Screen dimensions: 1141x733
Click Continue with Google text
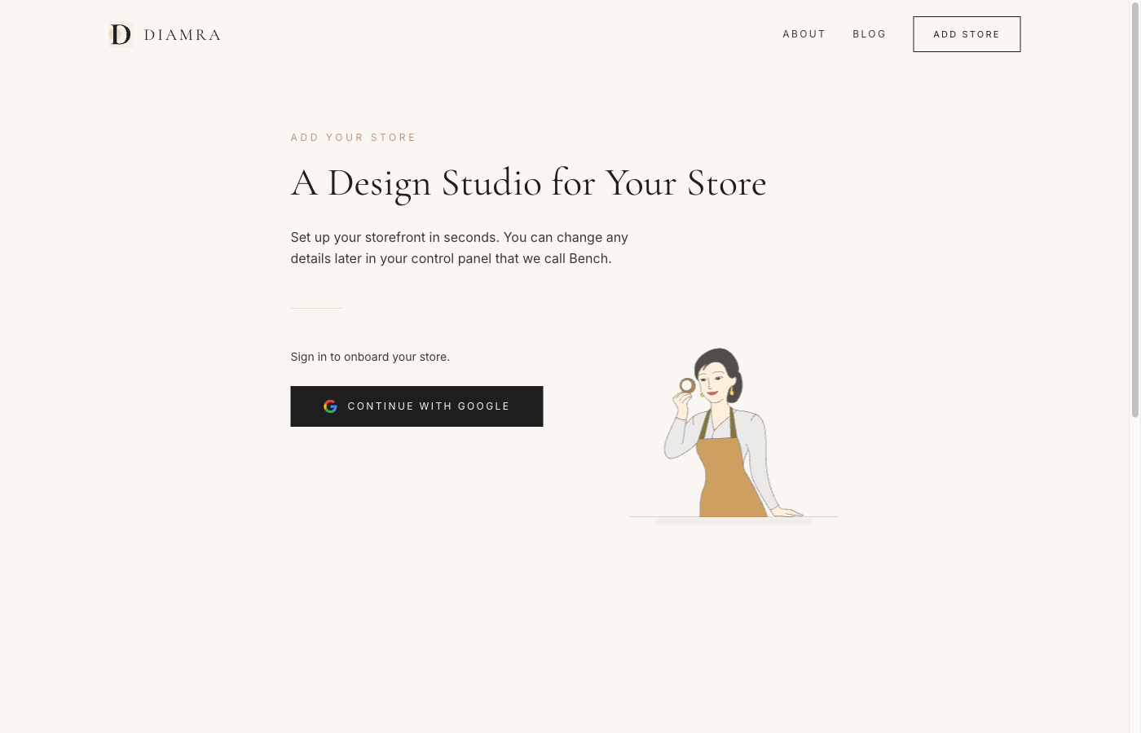428,406
